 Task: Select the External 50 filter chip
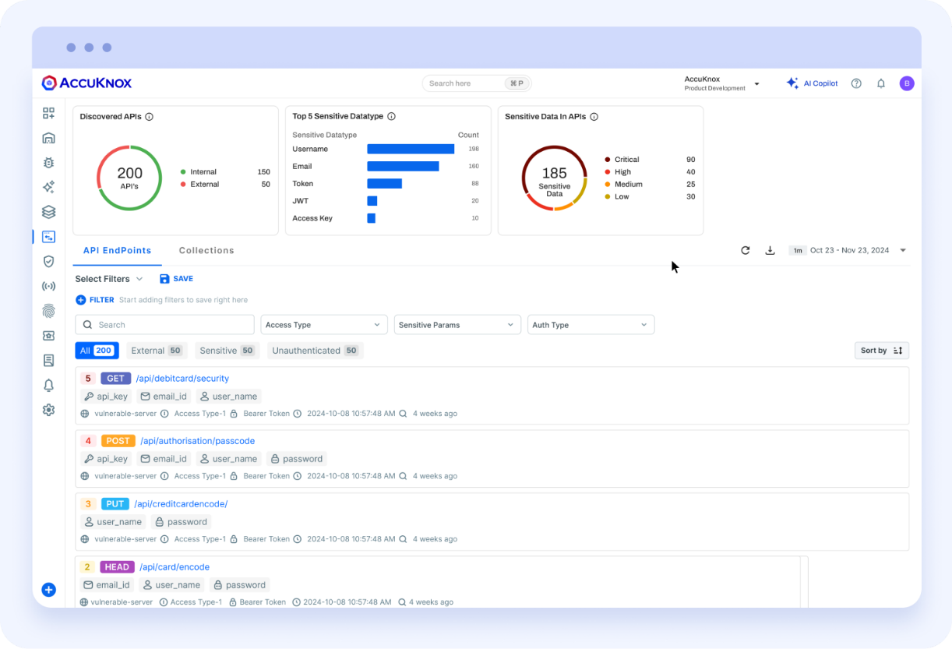click(157, 350)
